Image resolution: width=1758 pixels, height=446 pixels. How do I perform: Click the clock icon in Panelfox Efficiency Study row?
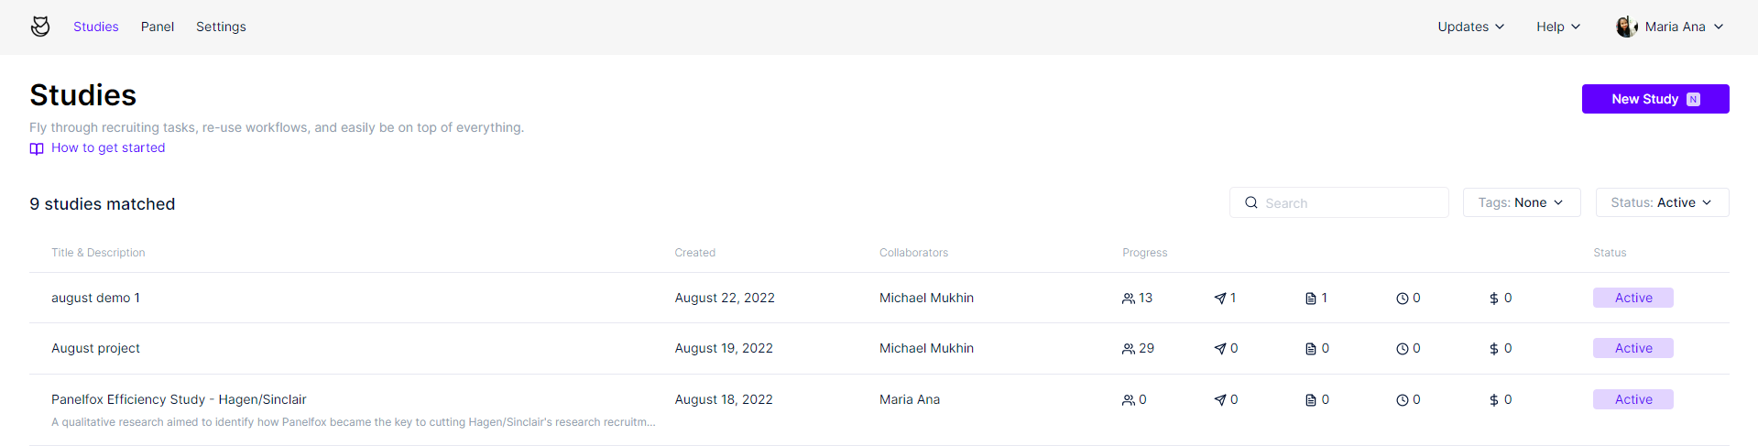point(1403,400)
